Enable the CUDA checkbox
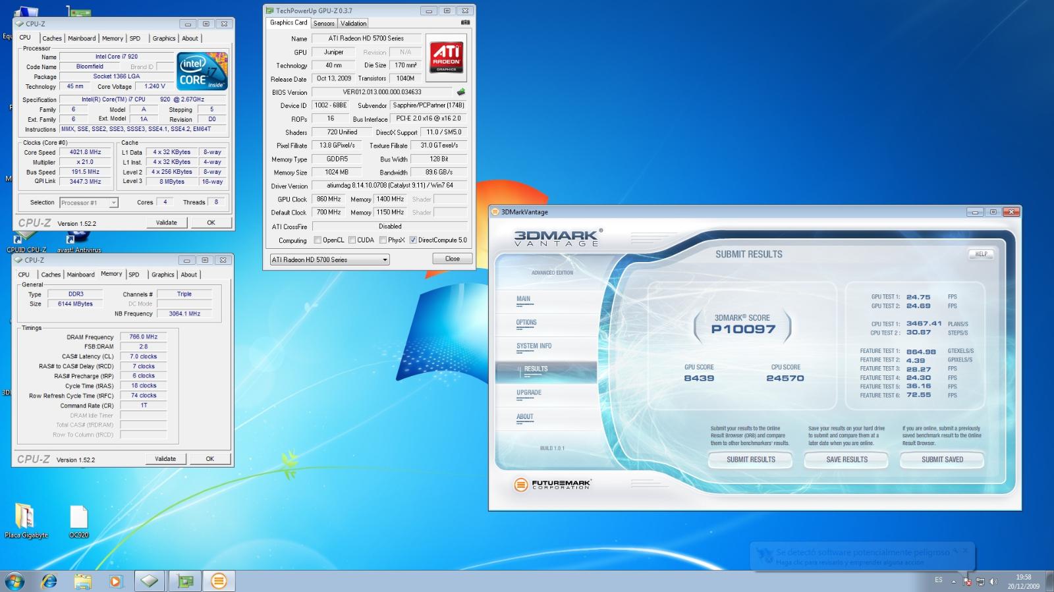This screenshot has width=1054, height=592. click(x=352, y=240)
